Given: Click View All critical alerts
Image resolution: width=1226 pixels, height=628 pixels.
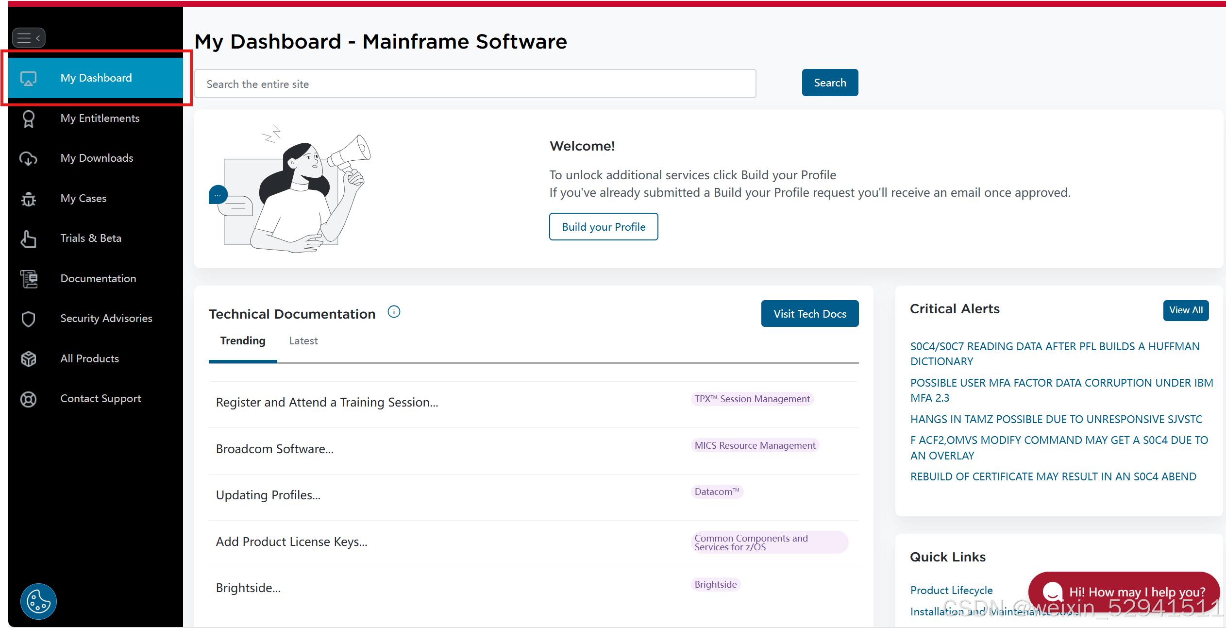Looking at the screenshot, I should (x=1185, y=310).
